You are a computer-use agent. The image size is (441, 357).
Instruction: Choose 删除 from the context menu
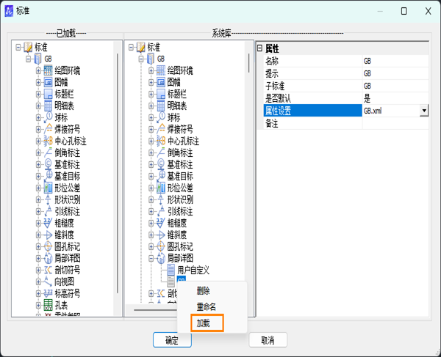tap(203, 291)
